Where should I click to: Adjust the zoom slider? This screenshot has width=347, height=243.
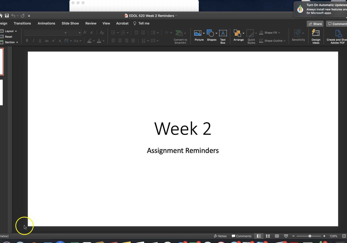tap(310, 236)
